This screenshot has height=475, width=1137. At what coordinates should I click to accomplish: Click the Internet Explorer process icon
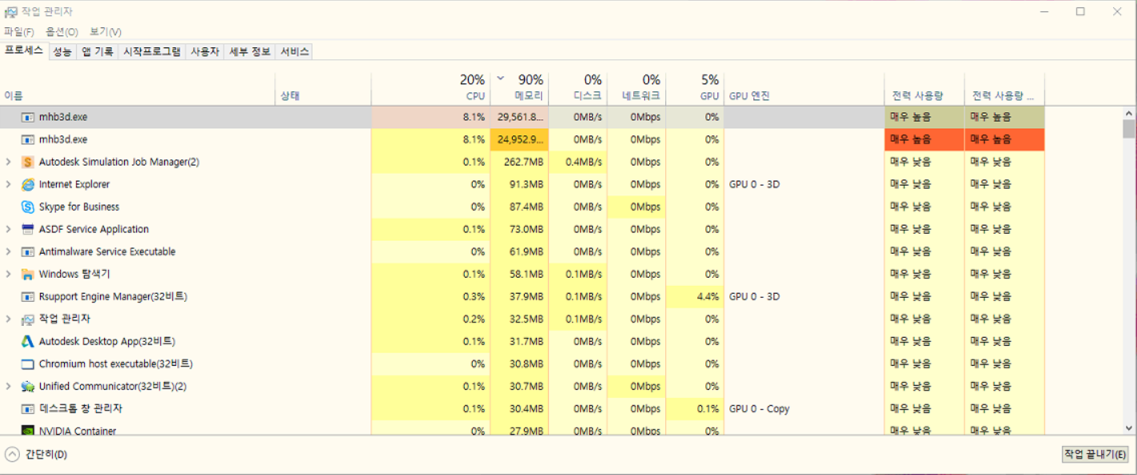[28, 184]
